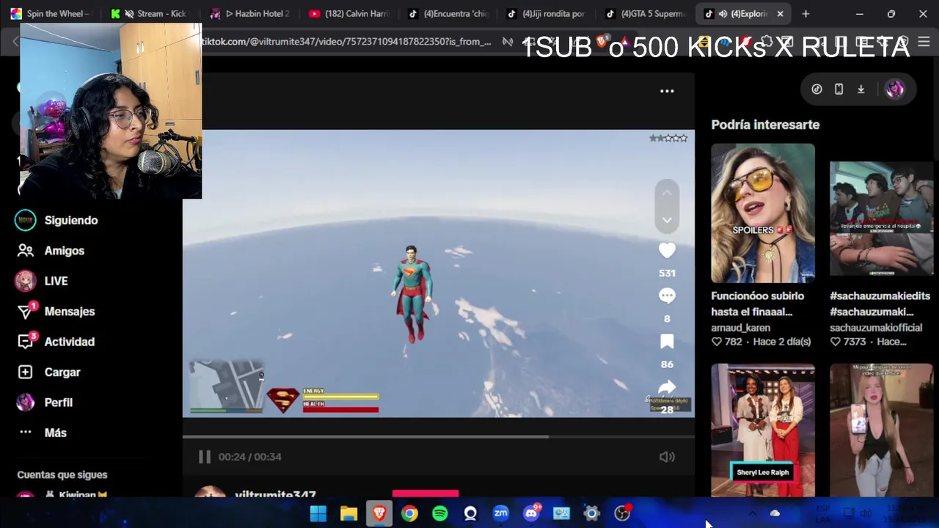Like the video with the heart icon
Screen dimensions: 939x528
[667, 251]
